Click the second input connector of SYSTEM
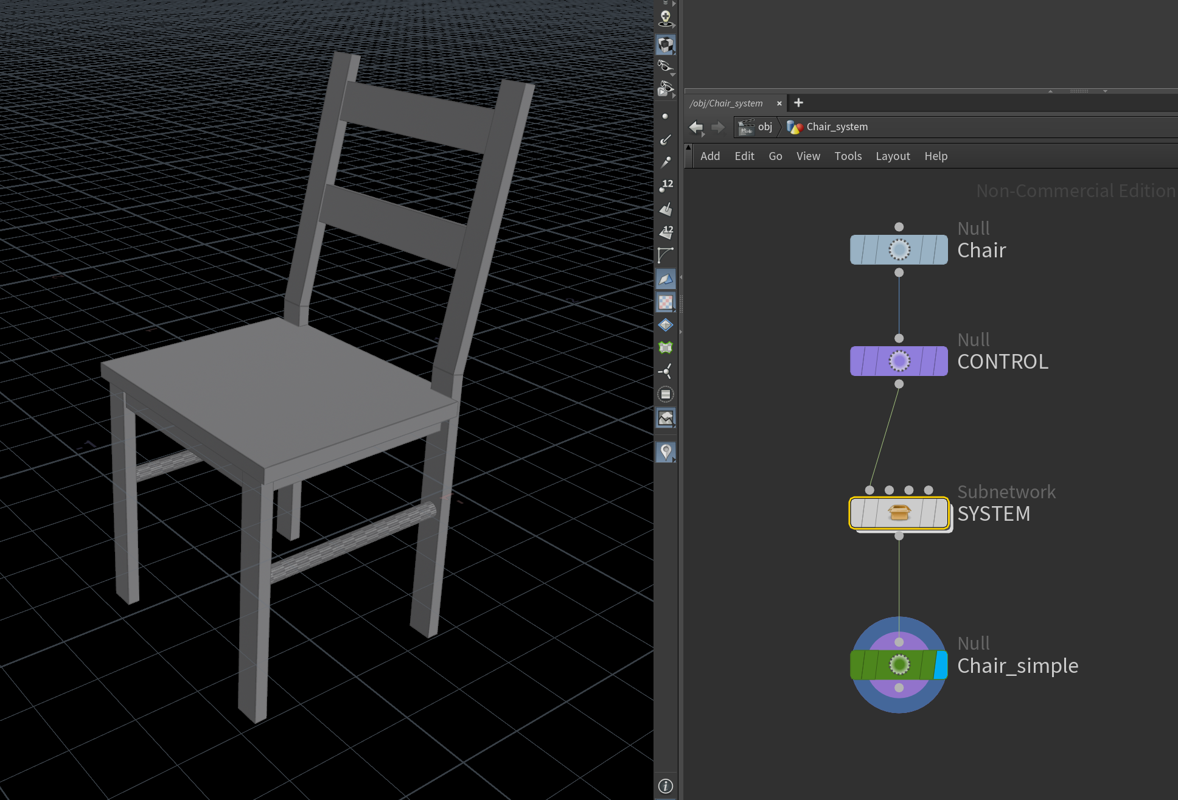1178x800 pixels. tap(889, 490)
